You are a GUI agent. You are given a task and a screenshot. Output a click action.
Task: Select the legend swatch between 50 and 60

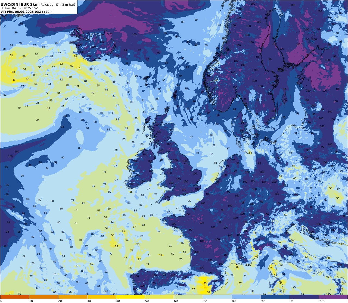[x=159, y=297]
